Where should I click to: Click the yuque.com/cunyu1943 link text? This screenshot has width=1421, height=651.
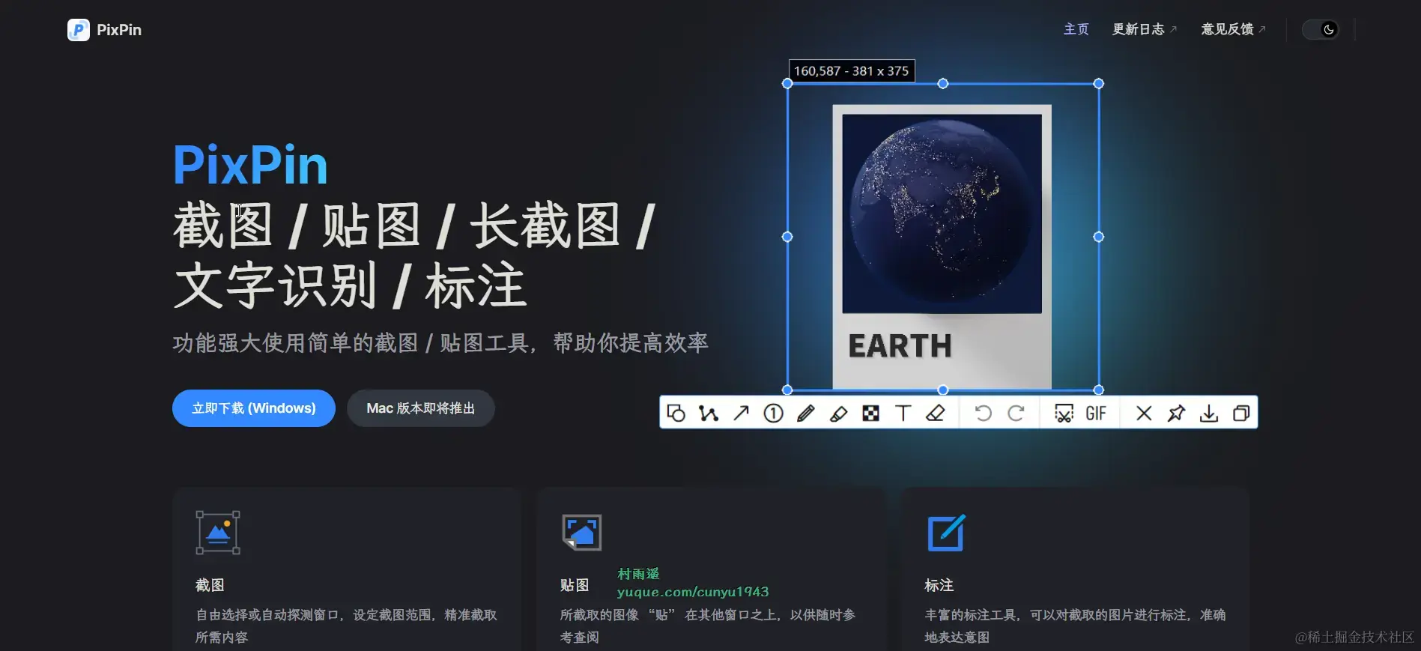tap(693, 592)
